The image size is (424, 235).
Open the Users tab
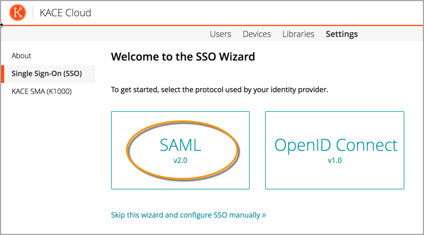[x=220, y=34]
